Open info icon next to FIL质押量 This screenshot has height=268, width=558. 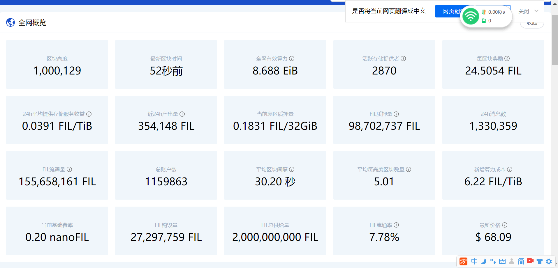(396, 114)
